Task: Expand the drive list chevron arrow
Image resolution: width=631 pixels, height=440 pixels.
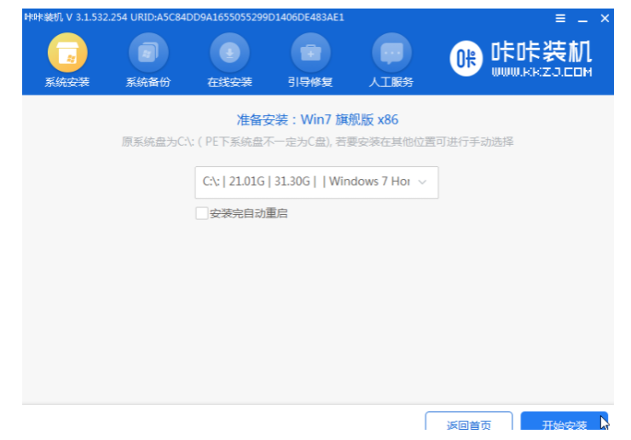Action: coord(423,182)
